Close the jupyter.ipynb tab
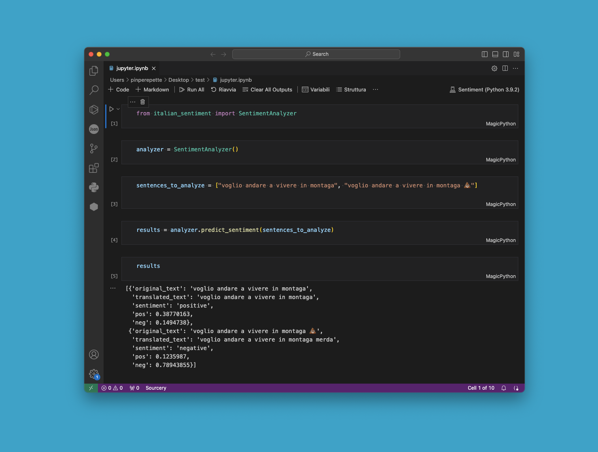598x452 pixels. 154,68
